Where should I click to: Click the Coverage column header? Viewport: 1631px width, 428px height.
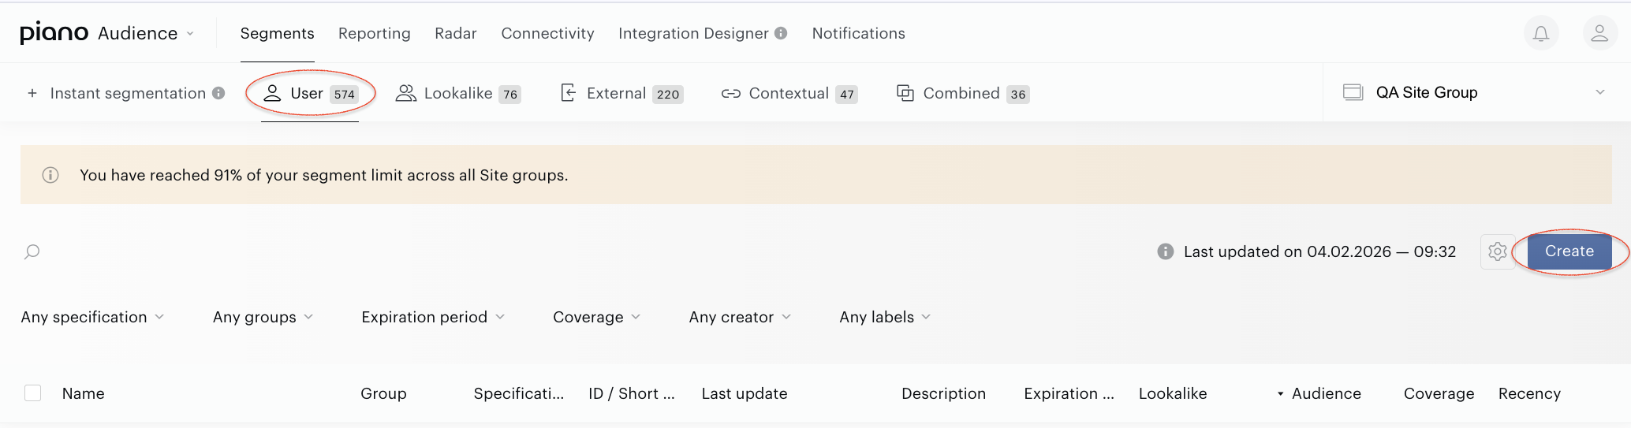[1439, 393]
